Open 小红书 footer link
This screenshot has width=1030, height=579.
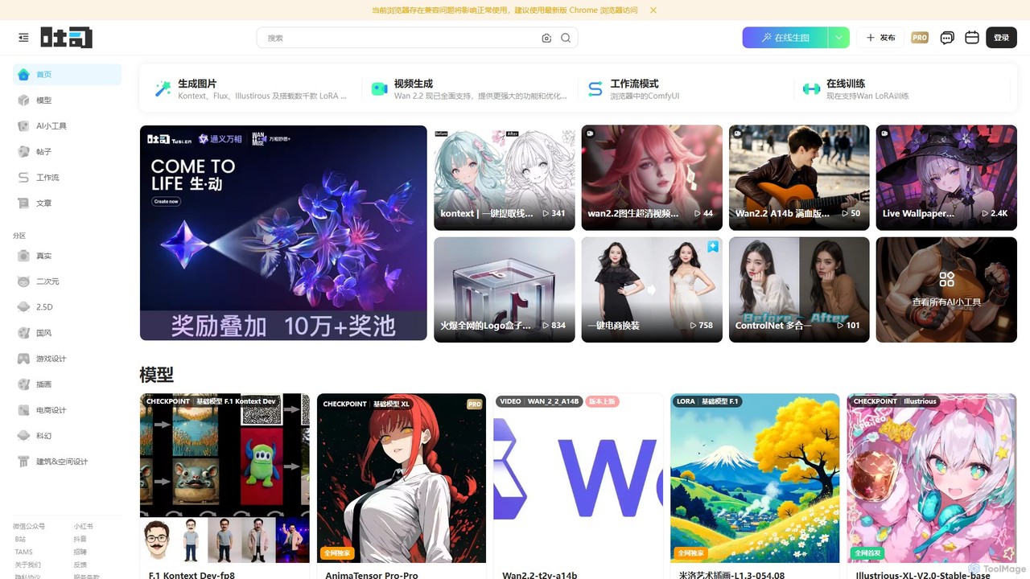click(x=84, y=526)
